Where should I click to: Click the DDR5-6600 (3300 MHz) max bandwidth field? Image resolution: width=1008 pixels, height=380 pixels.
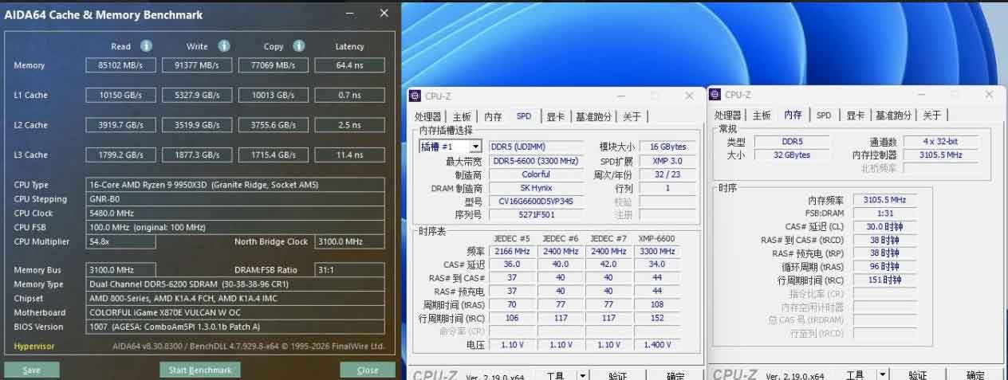click(536, 161)
